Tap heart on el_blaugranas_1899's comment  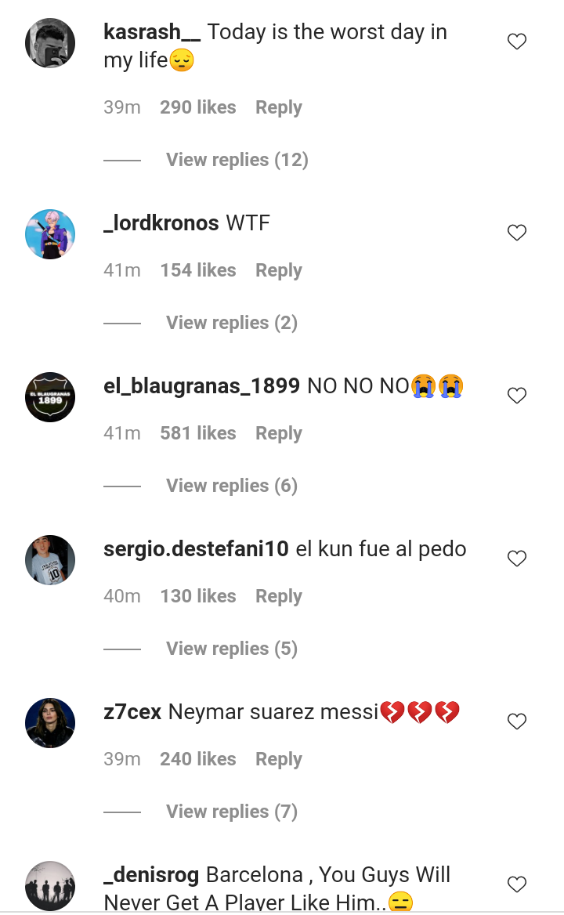point(516,396)
